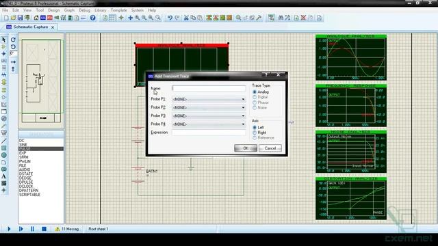Click the vertical mirror (Y-flip) icon
Screen dimensions: 438x246
click(x=13, y=69)
